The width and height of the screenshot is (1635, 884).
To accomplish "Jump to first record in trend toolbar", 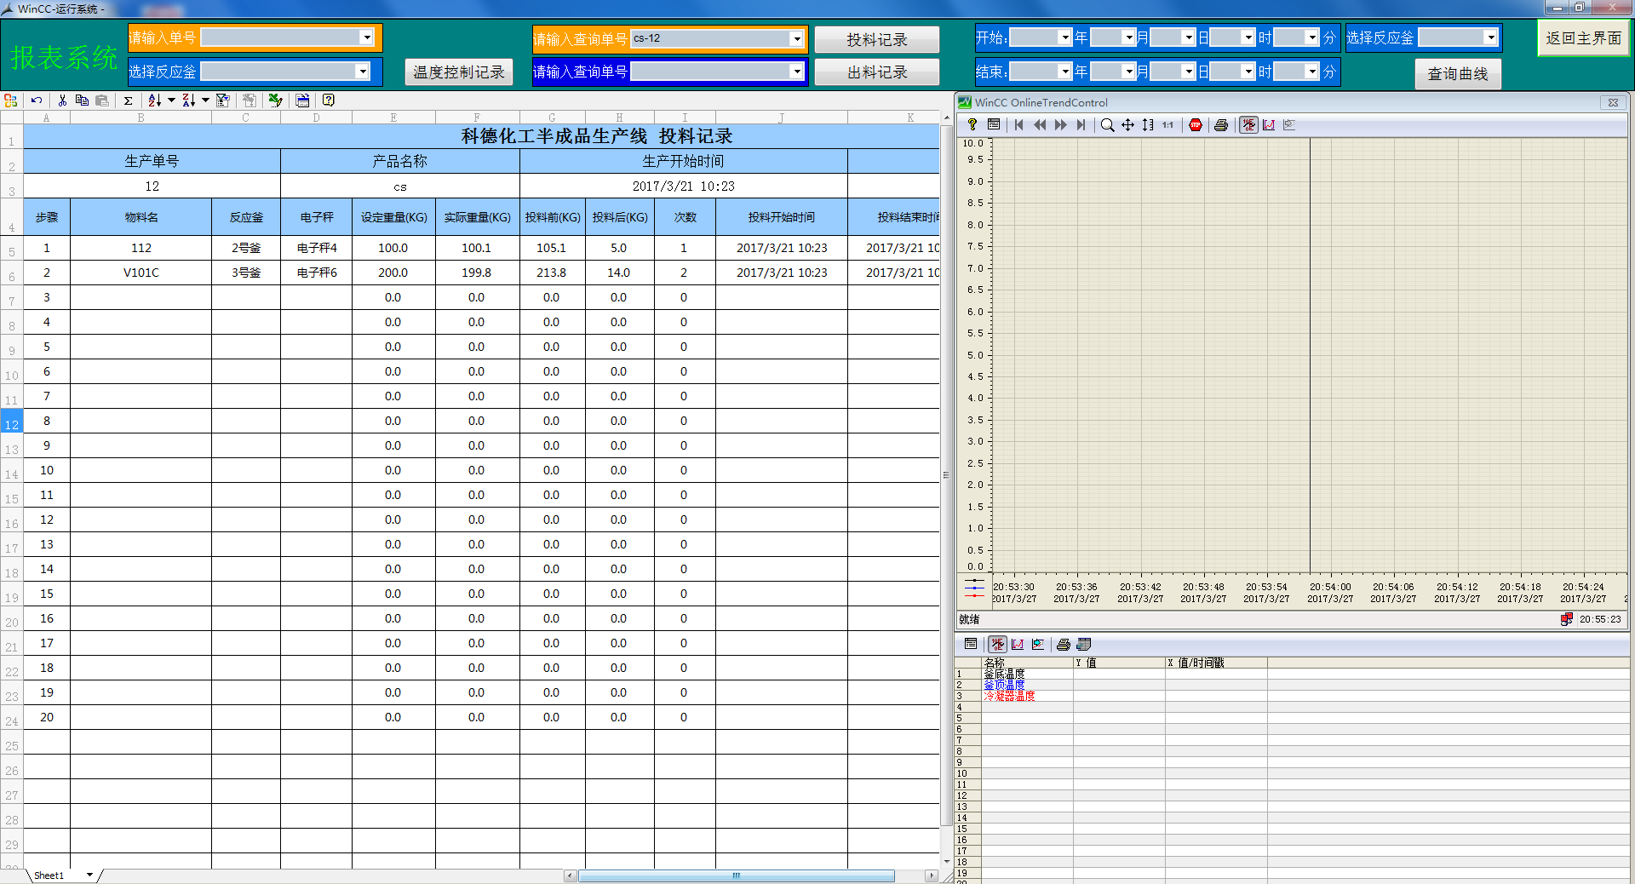I will [x=1018, y=125].
